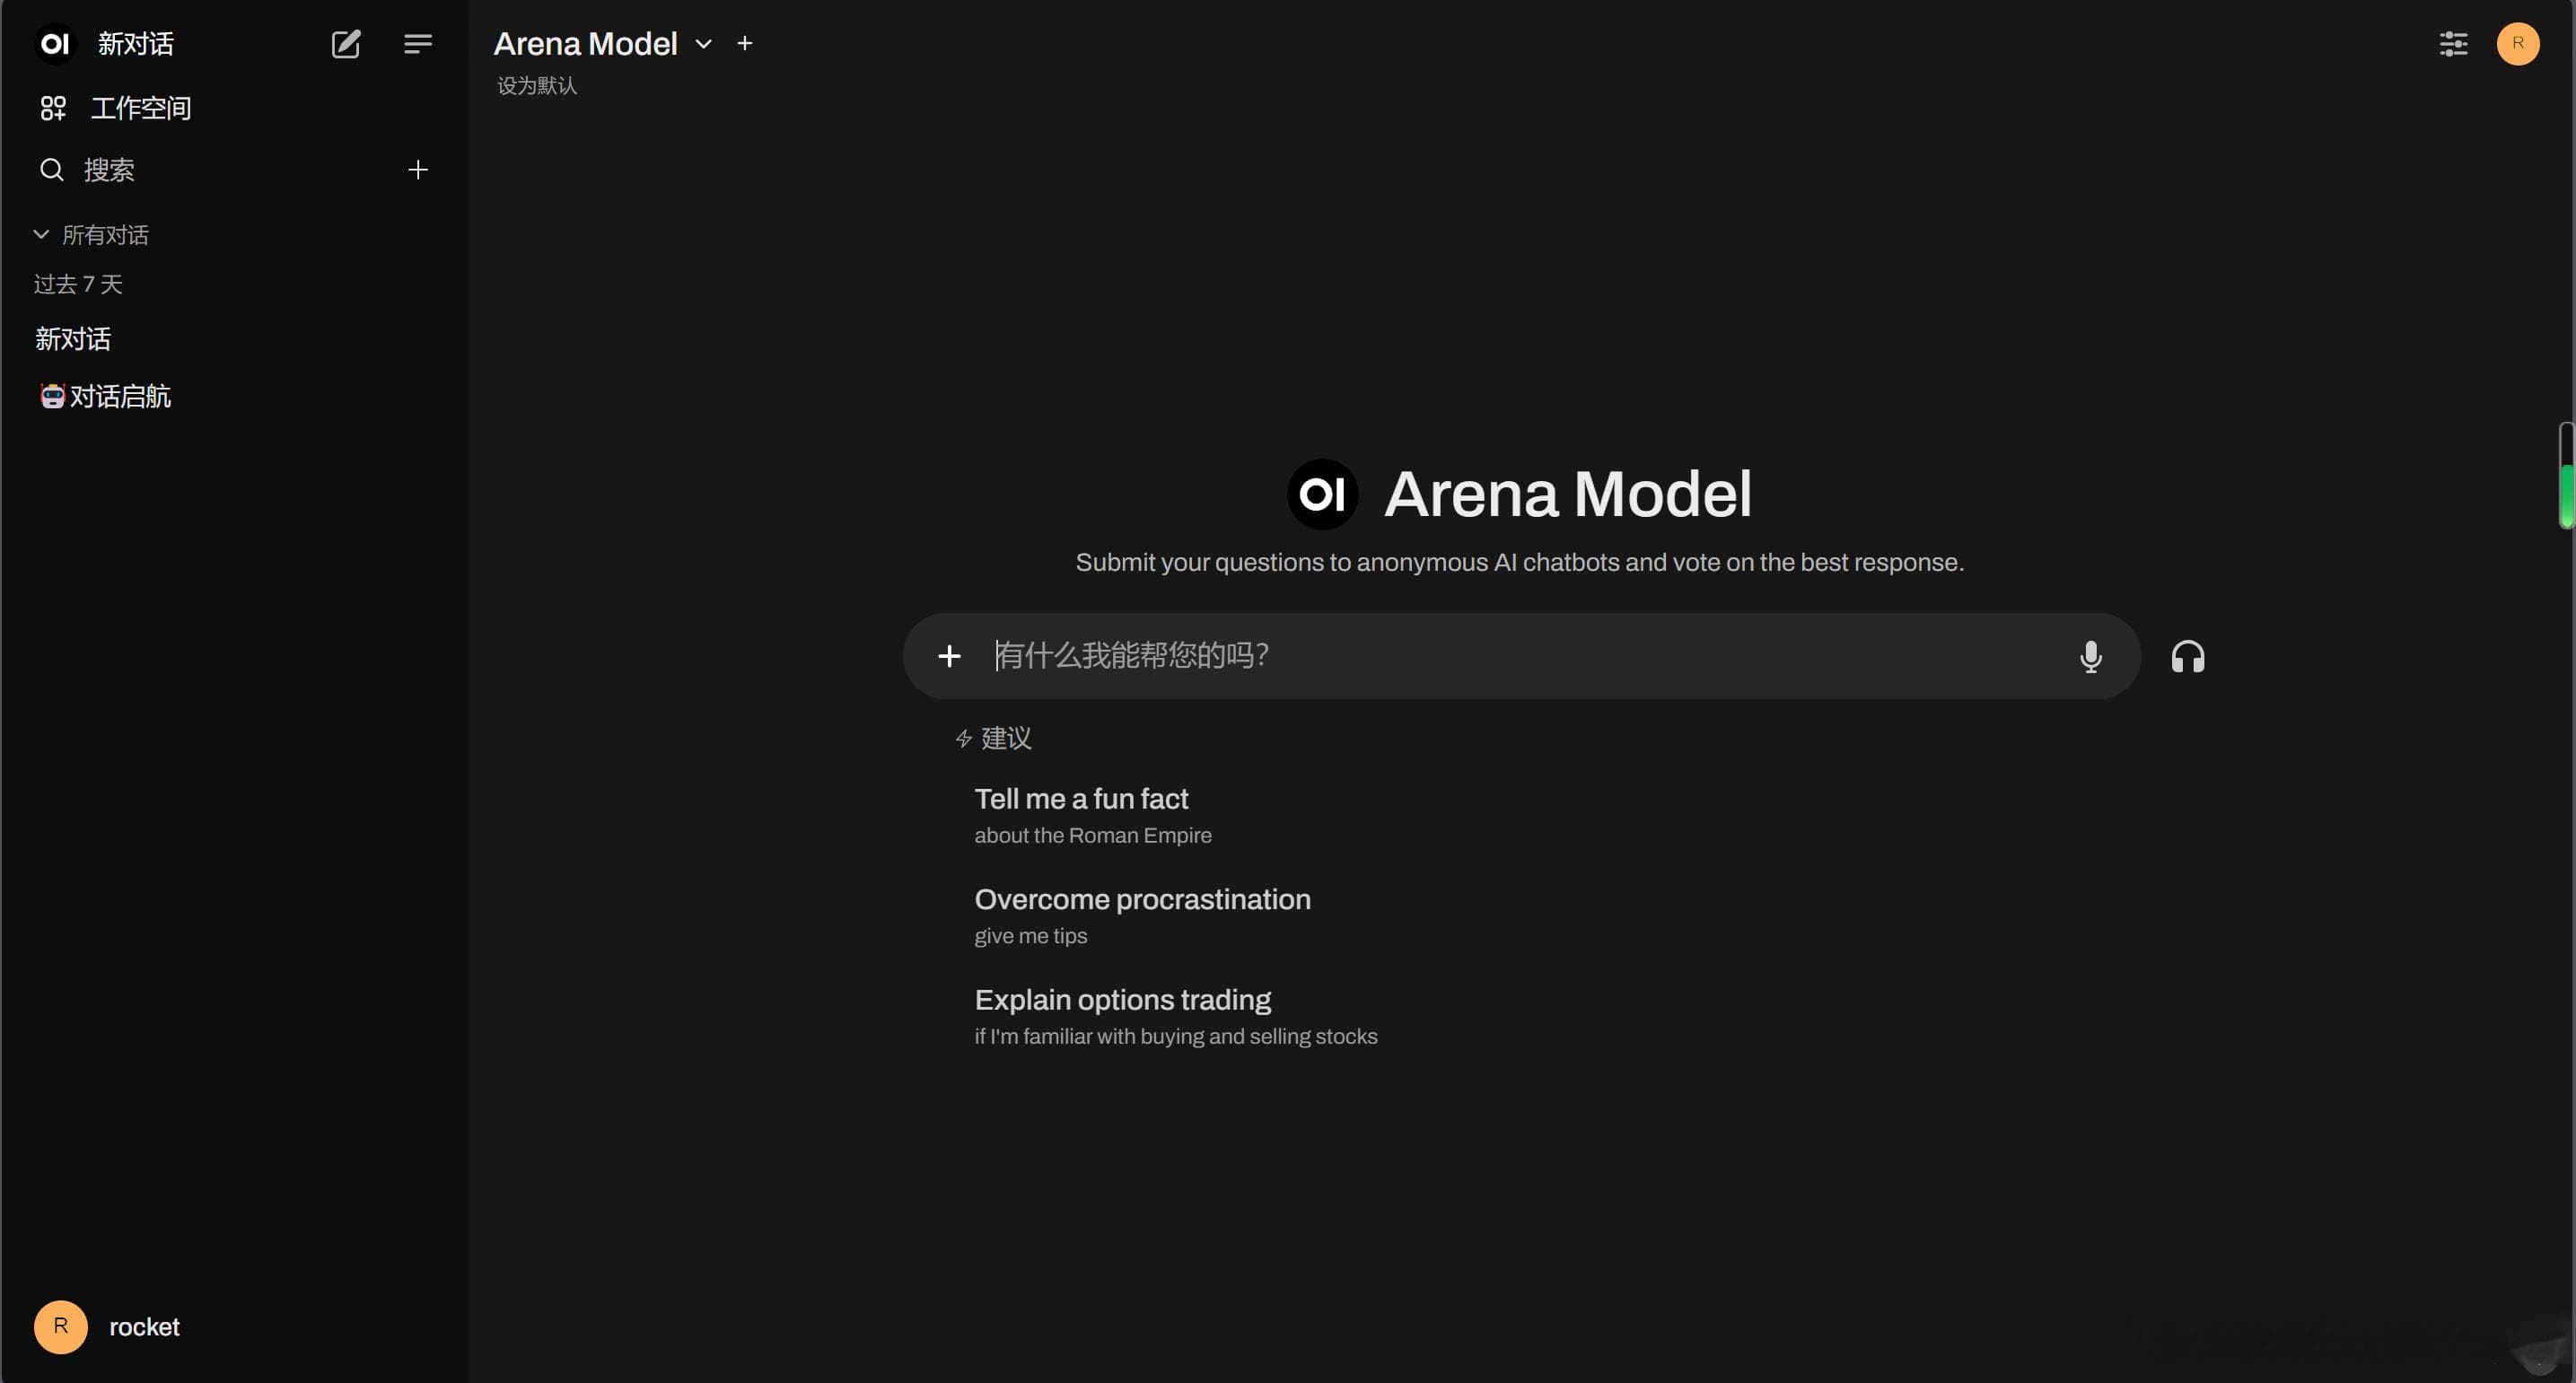
Task: Click the 过去 7 天 label
Action: (78, 285)
